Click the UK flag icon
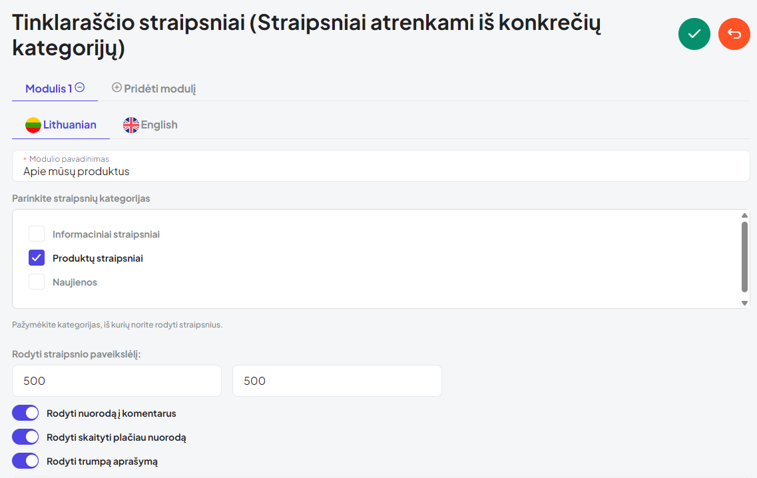757x478 pixels. point(131,125)
